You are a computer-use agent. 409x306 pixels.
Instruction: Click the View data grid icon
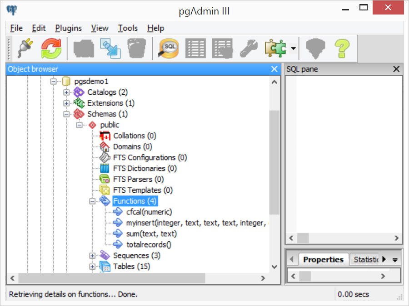pos(195,48)
